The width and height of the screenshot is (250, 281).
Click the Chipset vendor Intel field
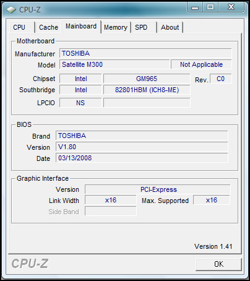[x=80, y=79]
